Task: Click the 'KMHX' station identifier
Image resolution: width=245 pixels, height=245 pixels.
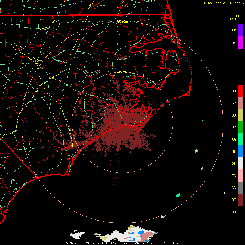Action: click(140, 243)
